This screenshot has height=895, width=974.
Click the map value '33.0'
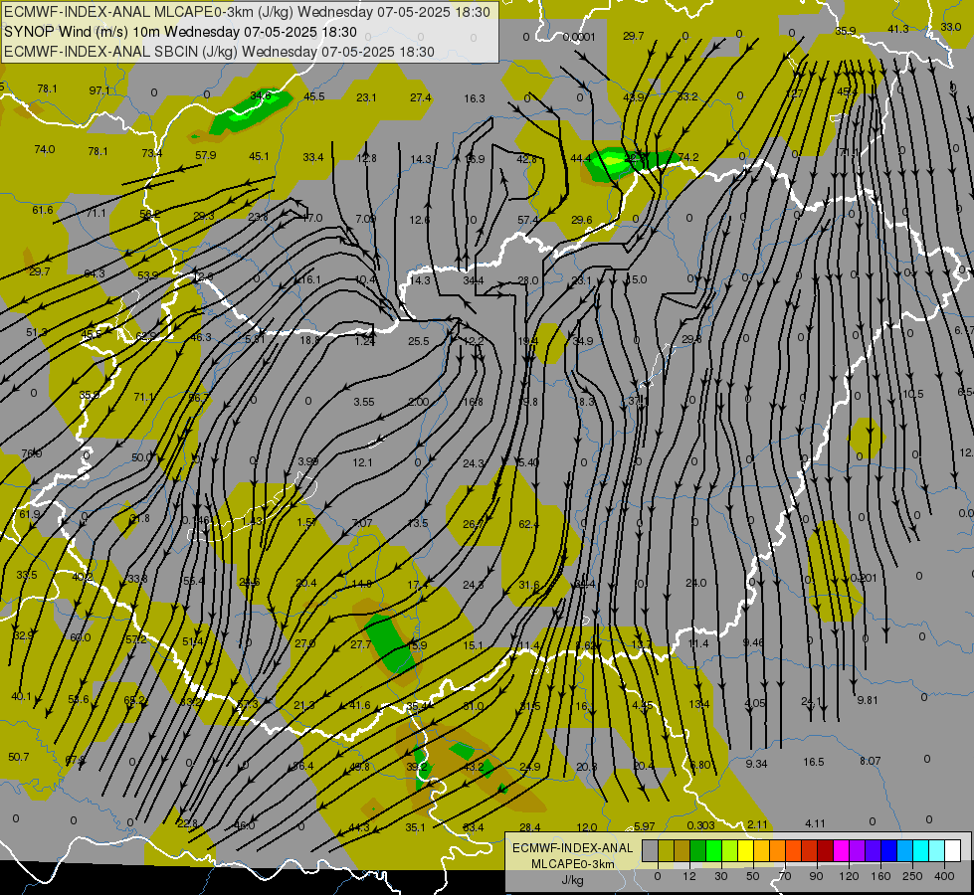(x=951, y=27)
